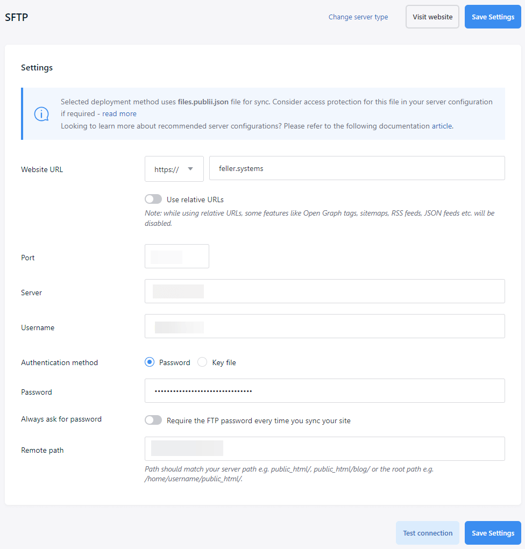Open the read more link
The image size is (525, 549).
click(119, 114)
